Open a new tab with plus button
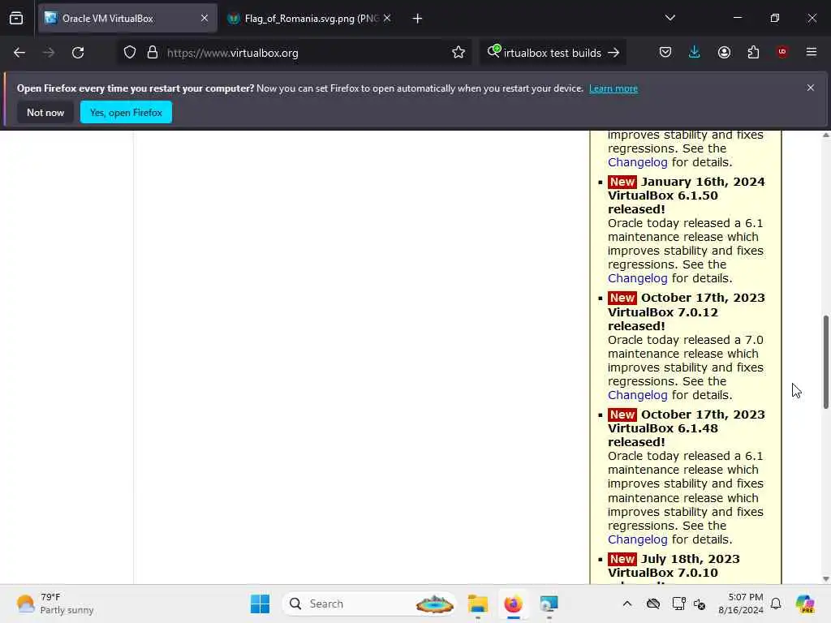 417,19
